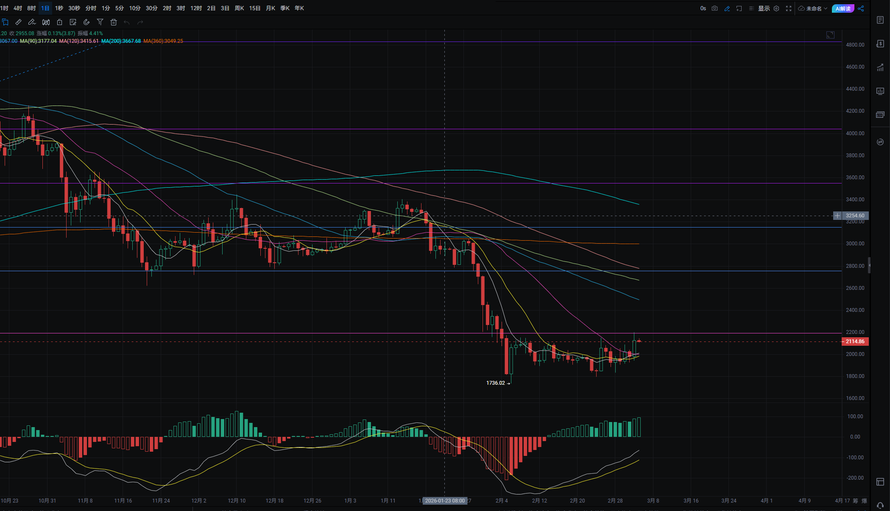Switch to the 周K weekly timeframe
Image resolution: width=890 pixels, height=511 pixels.
239,8
